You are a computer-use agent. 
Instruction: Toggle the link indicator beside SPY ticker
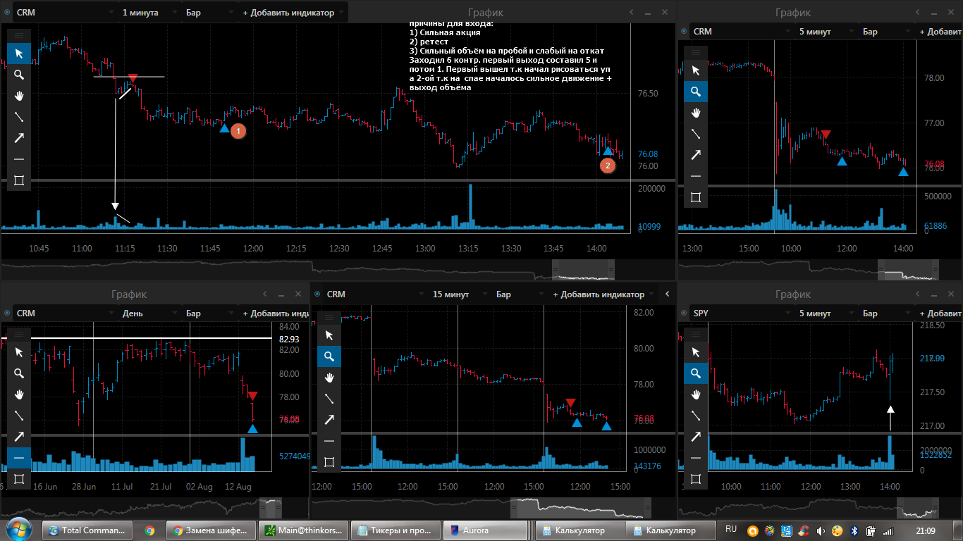click(x=684, y=313)
